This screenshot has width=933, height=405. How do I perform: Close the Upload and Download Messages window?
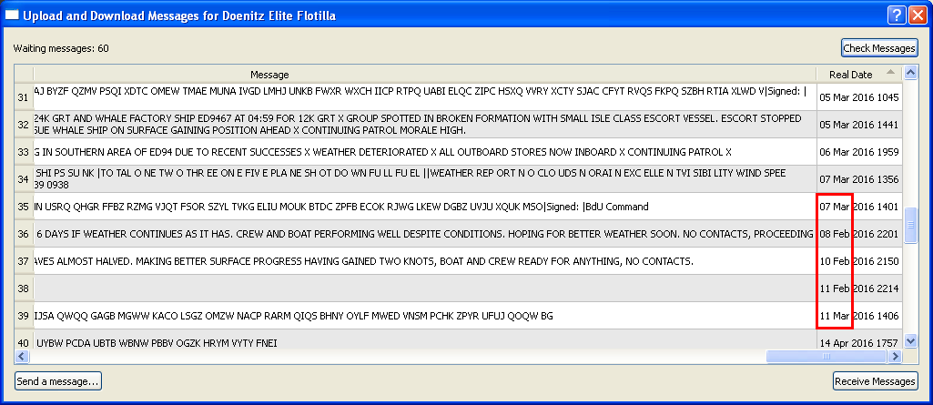pyautogui.click(x=915, y=15)
